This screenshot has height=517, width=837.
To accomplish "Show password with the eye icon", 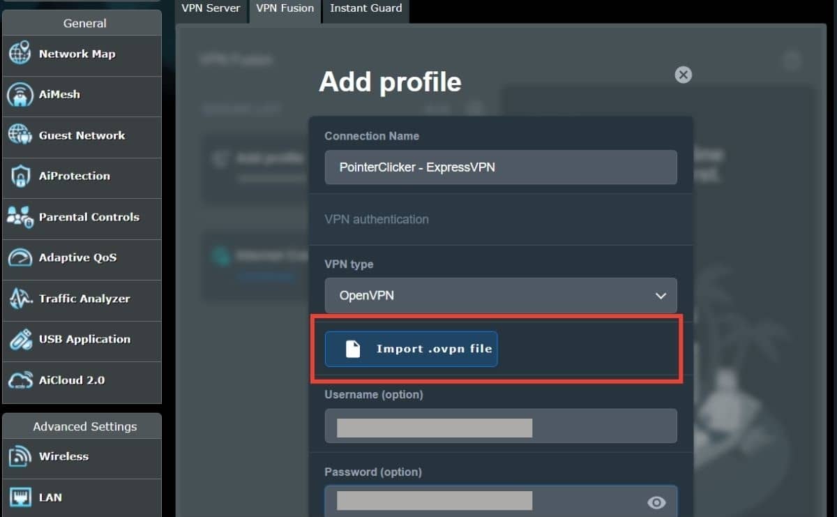I will point(656,502).
